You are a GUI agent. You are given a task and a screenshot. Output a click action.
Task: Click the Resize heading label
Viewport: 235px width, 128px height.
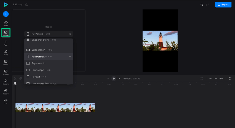[48, 27]
